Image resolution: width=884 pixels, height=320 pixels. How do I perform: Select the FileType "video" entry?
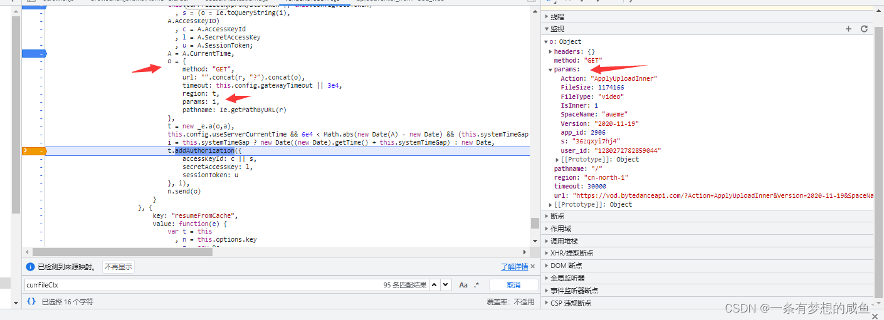[592, 96]
